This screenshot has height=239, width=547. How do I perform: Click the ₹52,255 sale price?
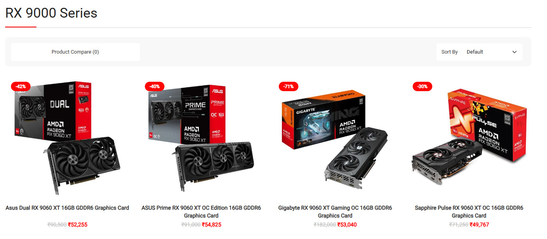tap(78, 225)
